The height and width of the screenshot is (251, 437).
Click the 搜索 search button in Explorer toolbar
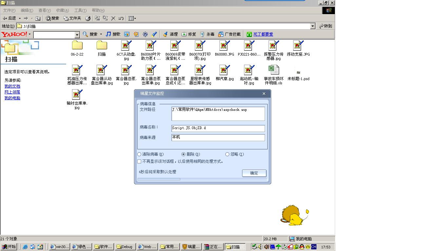pos(52,18)
